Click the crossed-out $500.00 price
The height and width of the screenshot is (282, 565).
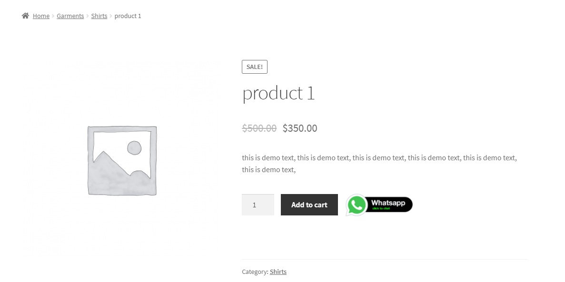point(259,128)
